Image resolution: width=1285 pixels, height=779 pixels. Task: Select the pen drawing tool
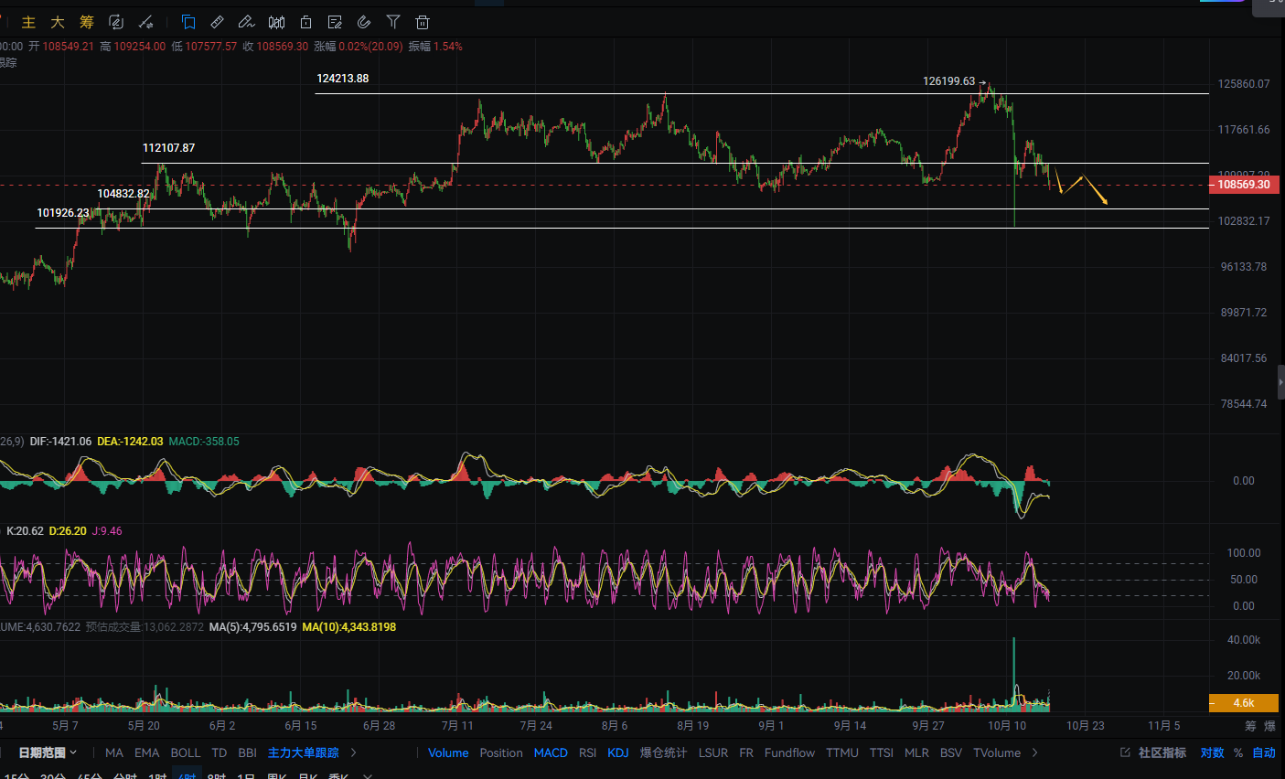tap(246, 22)
